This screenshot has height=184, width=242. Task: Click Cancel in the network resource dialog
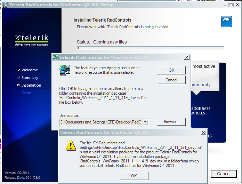tap(171, 80)
